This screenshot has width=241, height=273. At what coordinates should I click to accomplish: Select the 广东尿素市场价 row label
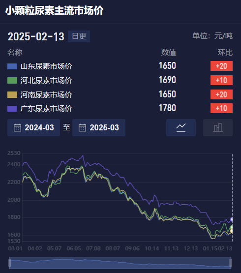click(x=46, y=109)
